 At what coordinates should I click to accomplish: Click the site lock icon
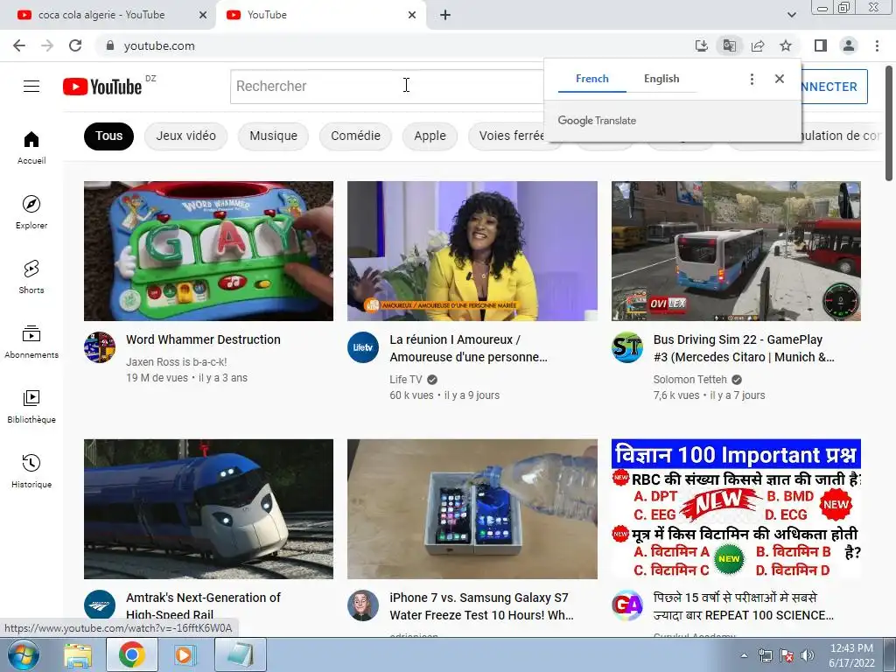coord(110,45)
